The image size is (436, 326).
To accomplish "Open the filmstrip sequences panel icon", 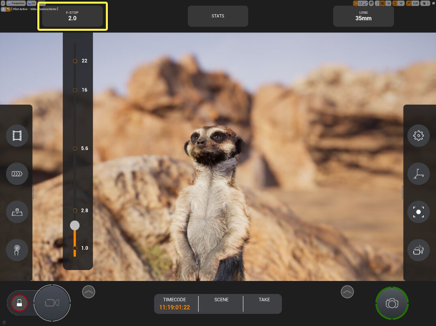I will point(17,136).
